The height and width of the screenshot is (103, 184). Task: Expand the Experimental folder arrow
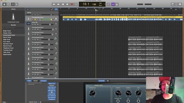point(24,54)
